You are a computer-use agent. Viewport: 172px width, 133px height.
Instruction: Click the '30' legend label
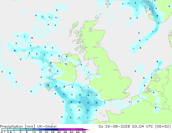(x=59, y=132)
